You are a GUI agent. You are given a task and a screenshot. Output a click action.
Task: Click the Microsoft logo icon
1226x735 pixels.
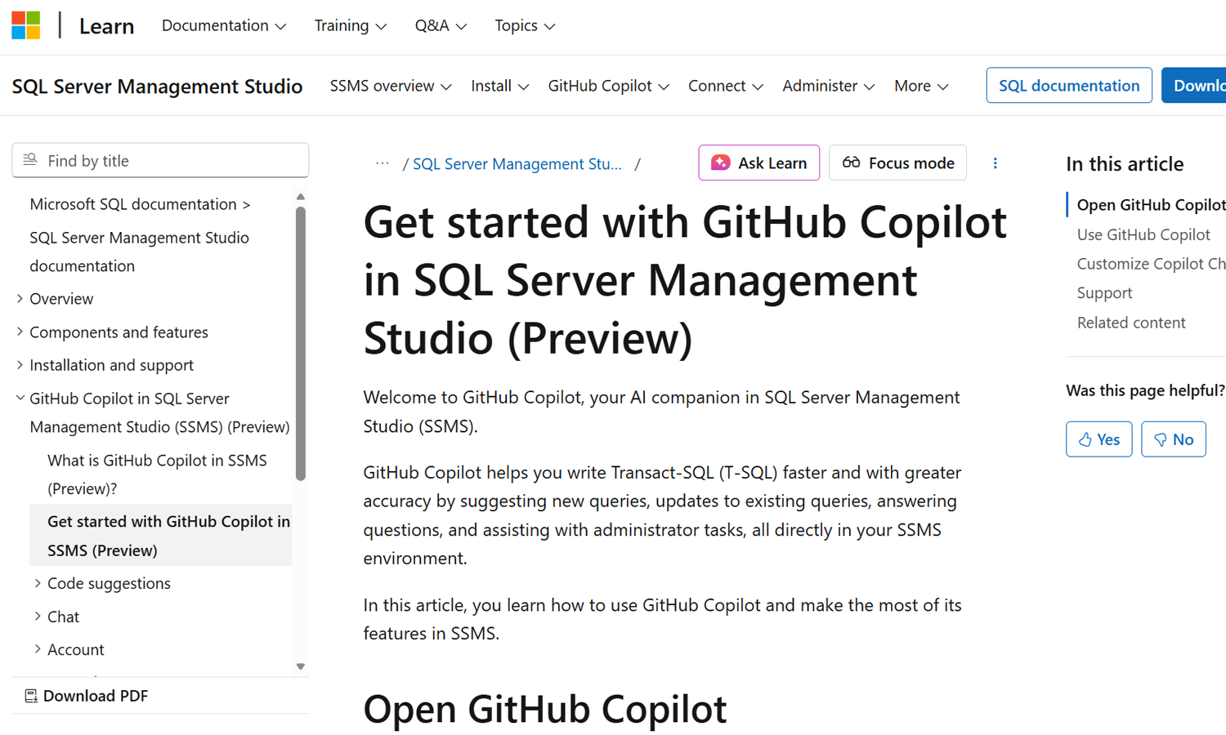pos(26,25)
